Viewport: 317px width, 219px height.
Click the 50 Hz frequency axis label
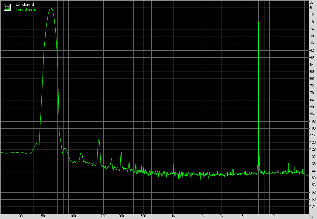click(43, 216)
